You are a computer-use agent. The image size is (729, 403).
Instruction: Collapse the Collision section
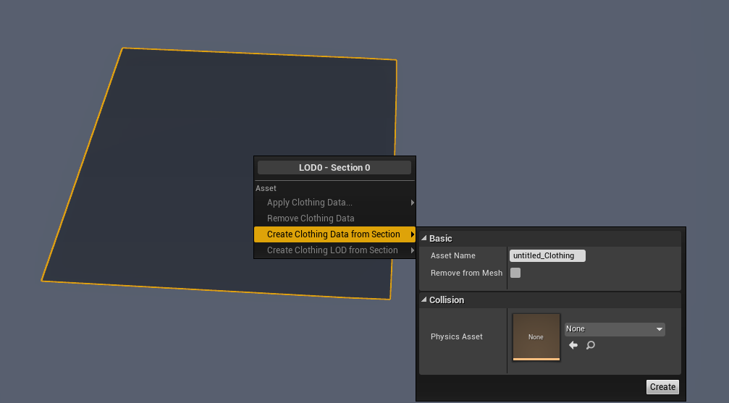tap(424, 300)
